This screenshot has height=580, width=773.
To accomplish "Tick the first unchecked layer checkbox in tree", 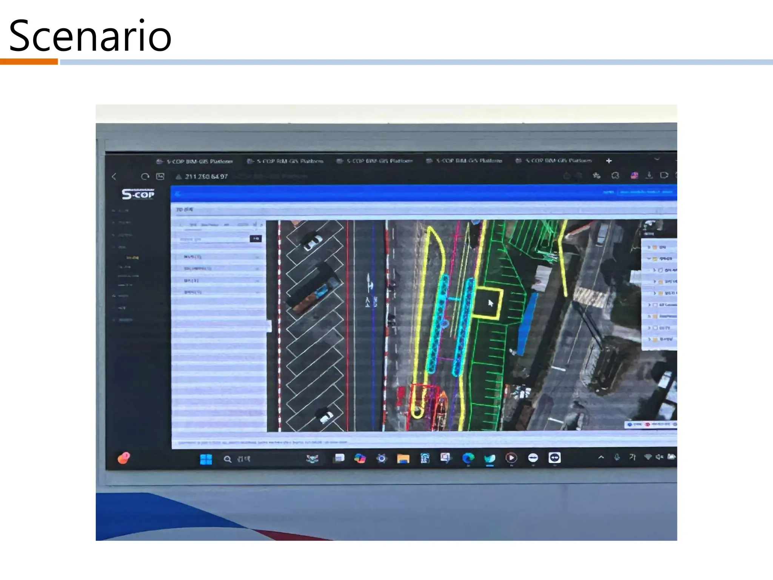I will pyautogui.click(x=661, y=270).
